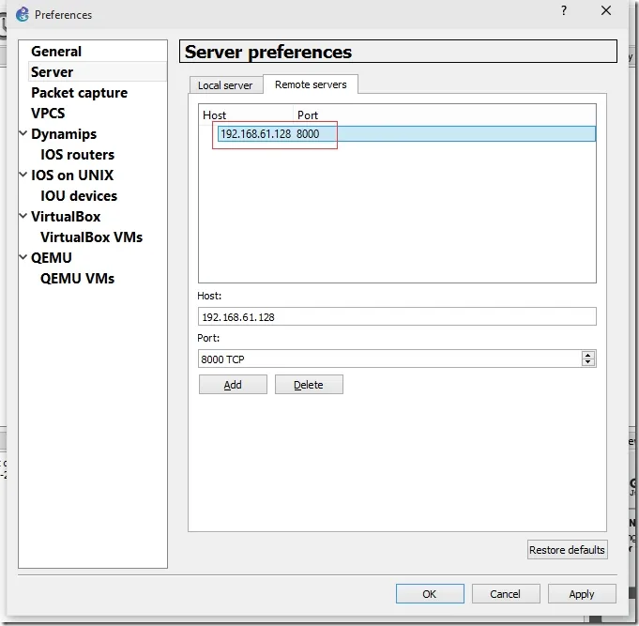Screen dimensions: 639x626
Task: Collapse the VirtualBox tree section
Action: pos(23,216)
